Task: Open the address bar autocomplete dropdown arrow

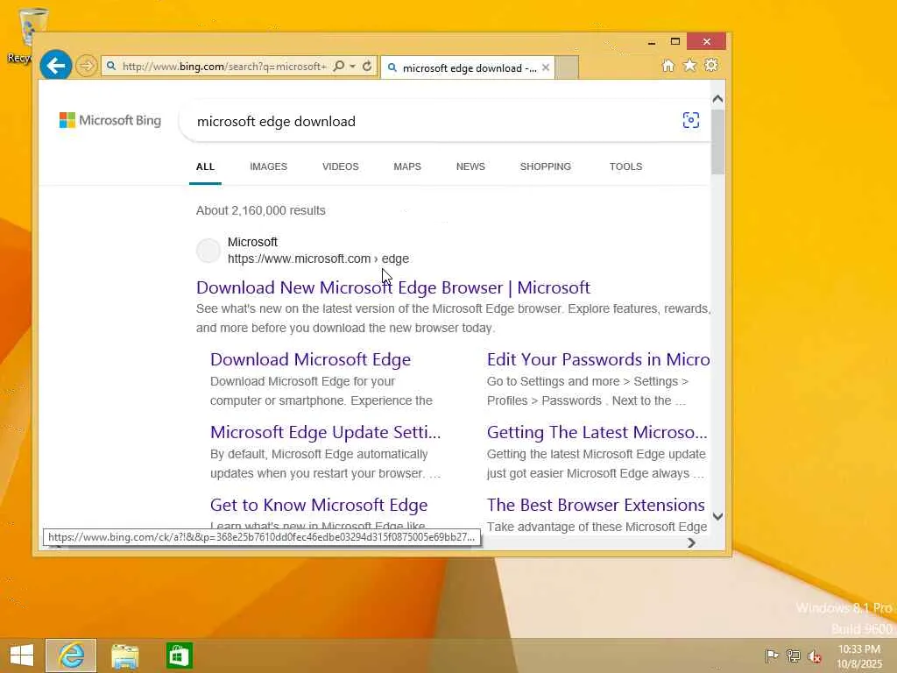Action: (352, 67)
